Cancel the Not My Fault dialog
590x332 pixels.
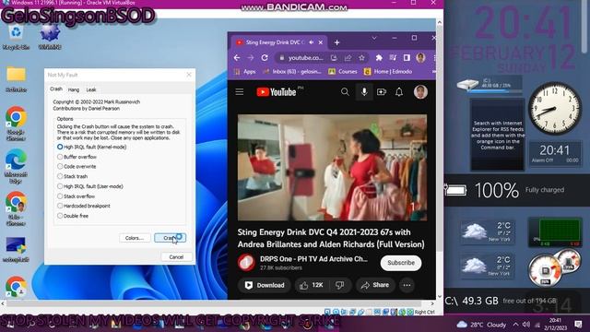176,257
